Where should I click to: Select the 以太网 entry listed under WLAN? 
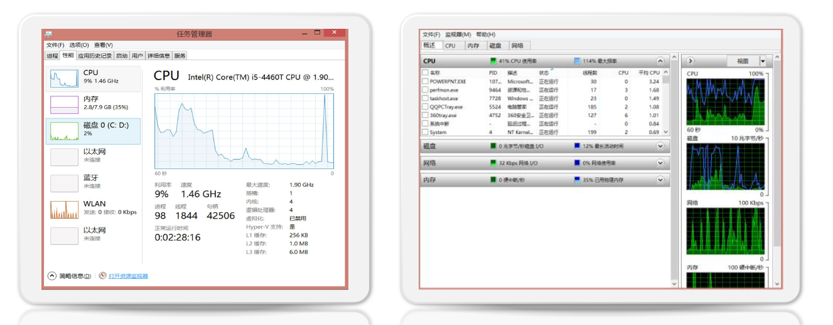94,235
